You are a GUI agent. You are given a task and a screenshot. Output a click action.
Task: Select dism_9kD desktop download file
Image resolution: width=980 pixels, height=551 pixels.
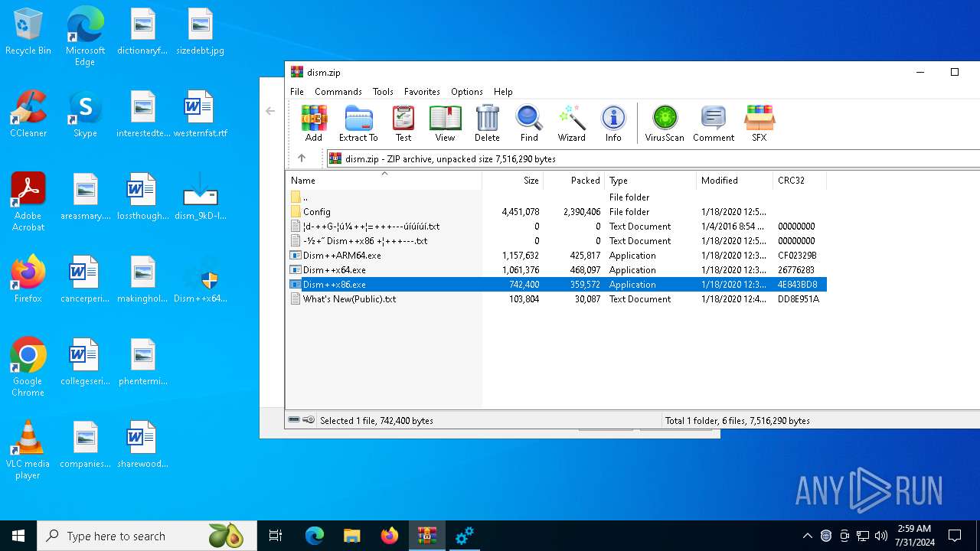pos(200,197)
